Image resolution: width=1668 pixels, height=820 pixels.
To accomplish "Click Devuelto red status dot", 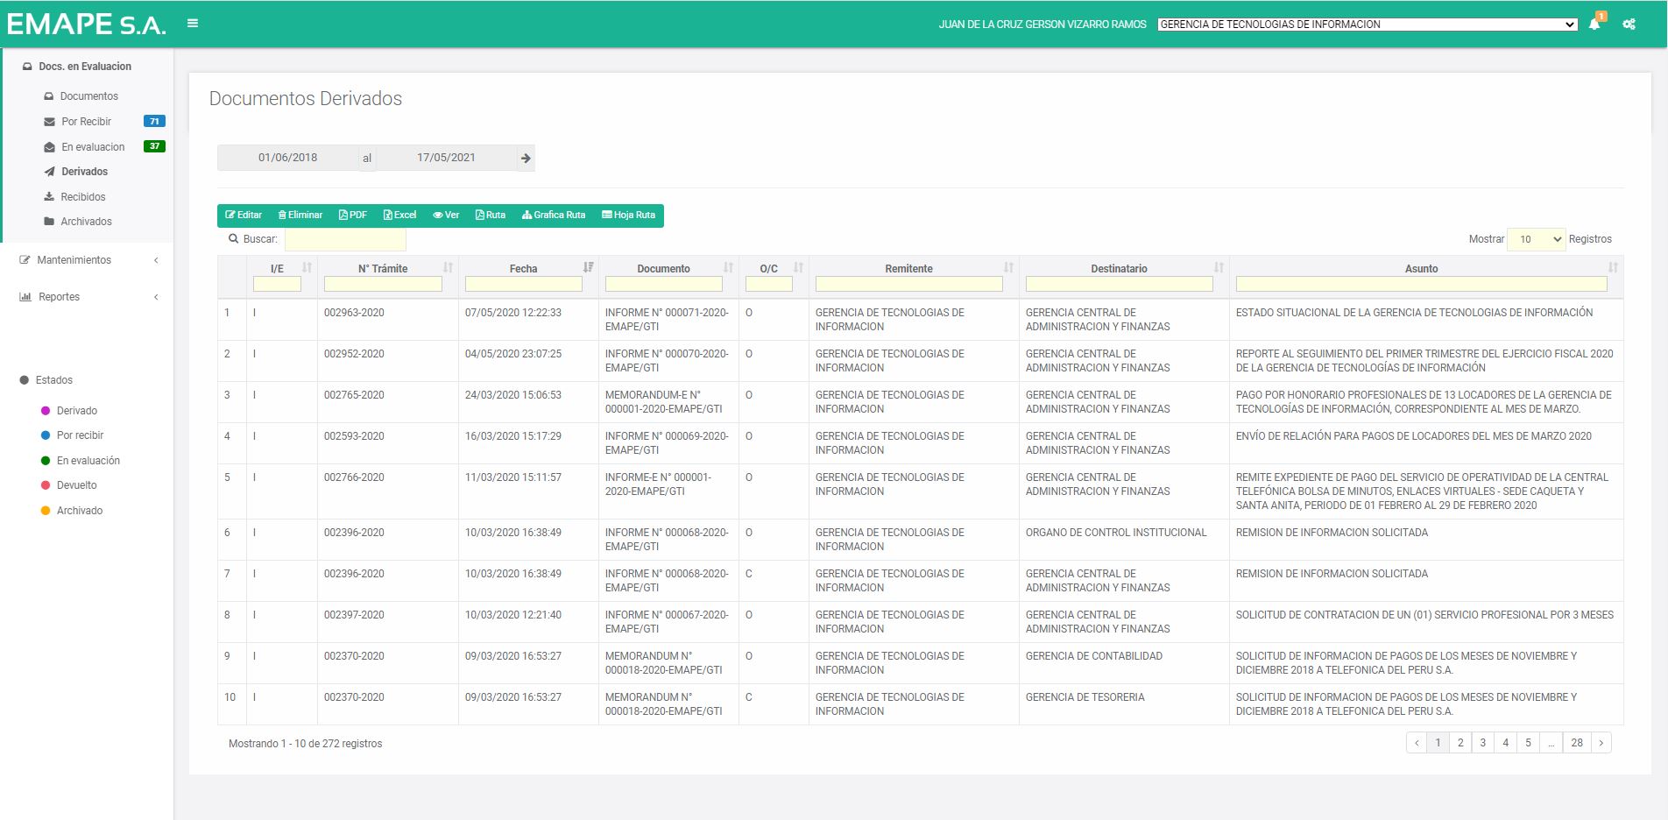I will 46,485.
